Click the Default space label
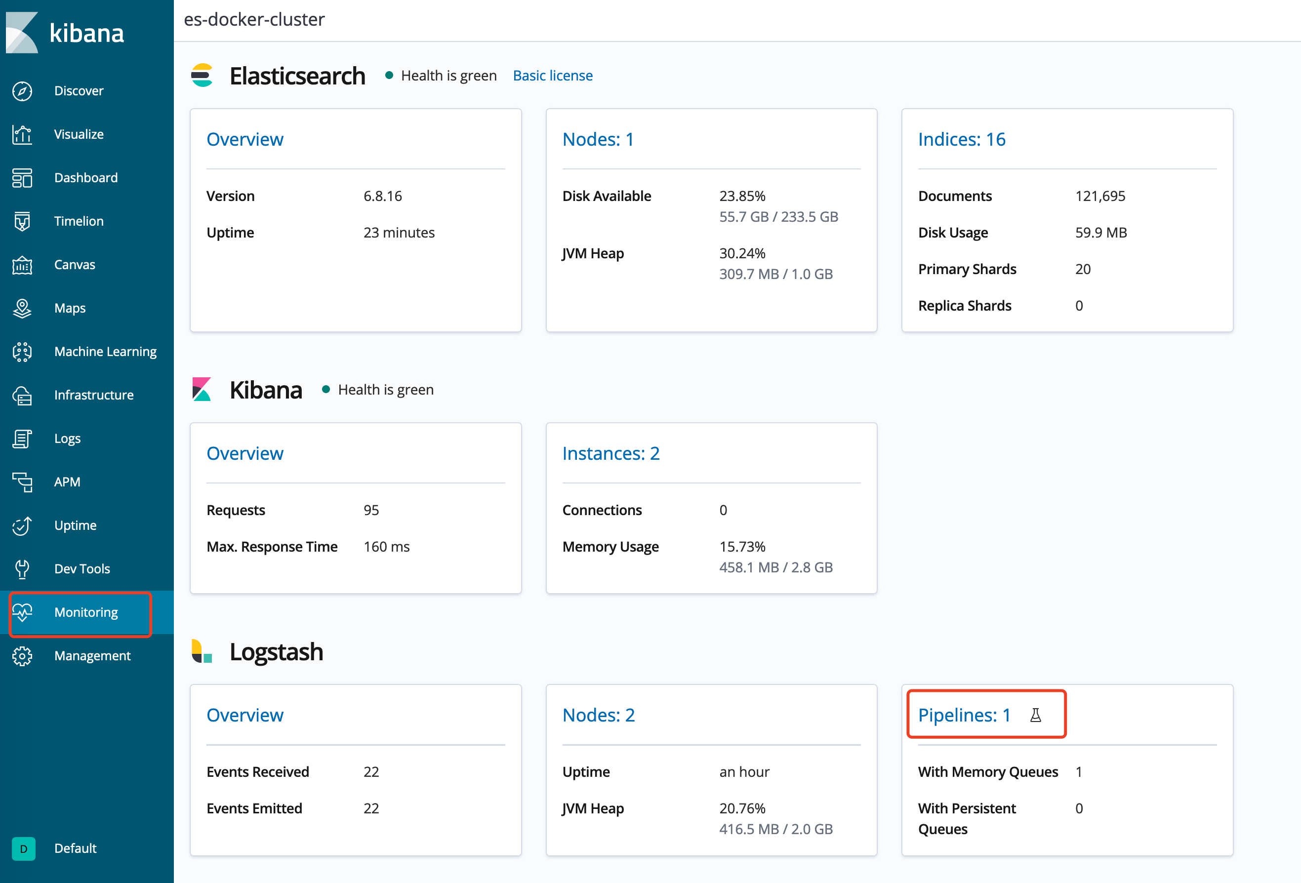The height and width of the screenshot is (883, 1301). pos(75,848)
